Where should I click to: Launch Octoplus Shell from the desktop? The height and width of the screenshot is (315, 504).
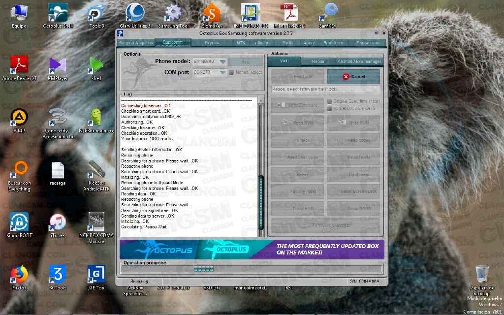tap(58, 16)
